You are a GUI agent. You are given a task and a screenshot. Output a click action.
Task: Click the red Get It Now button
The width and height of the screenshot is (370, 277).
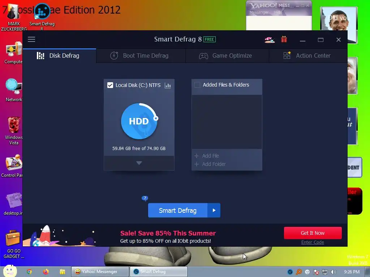click(x=313, y=233)
